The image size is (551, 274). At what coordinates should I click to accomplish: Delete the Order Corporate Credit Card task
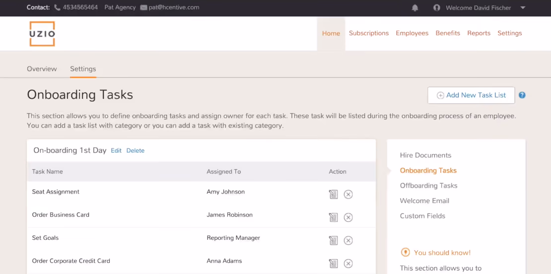(x=348, y=264)
